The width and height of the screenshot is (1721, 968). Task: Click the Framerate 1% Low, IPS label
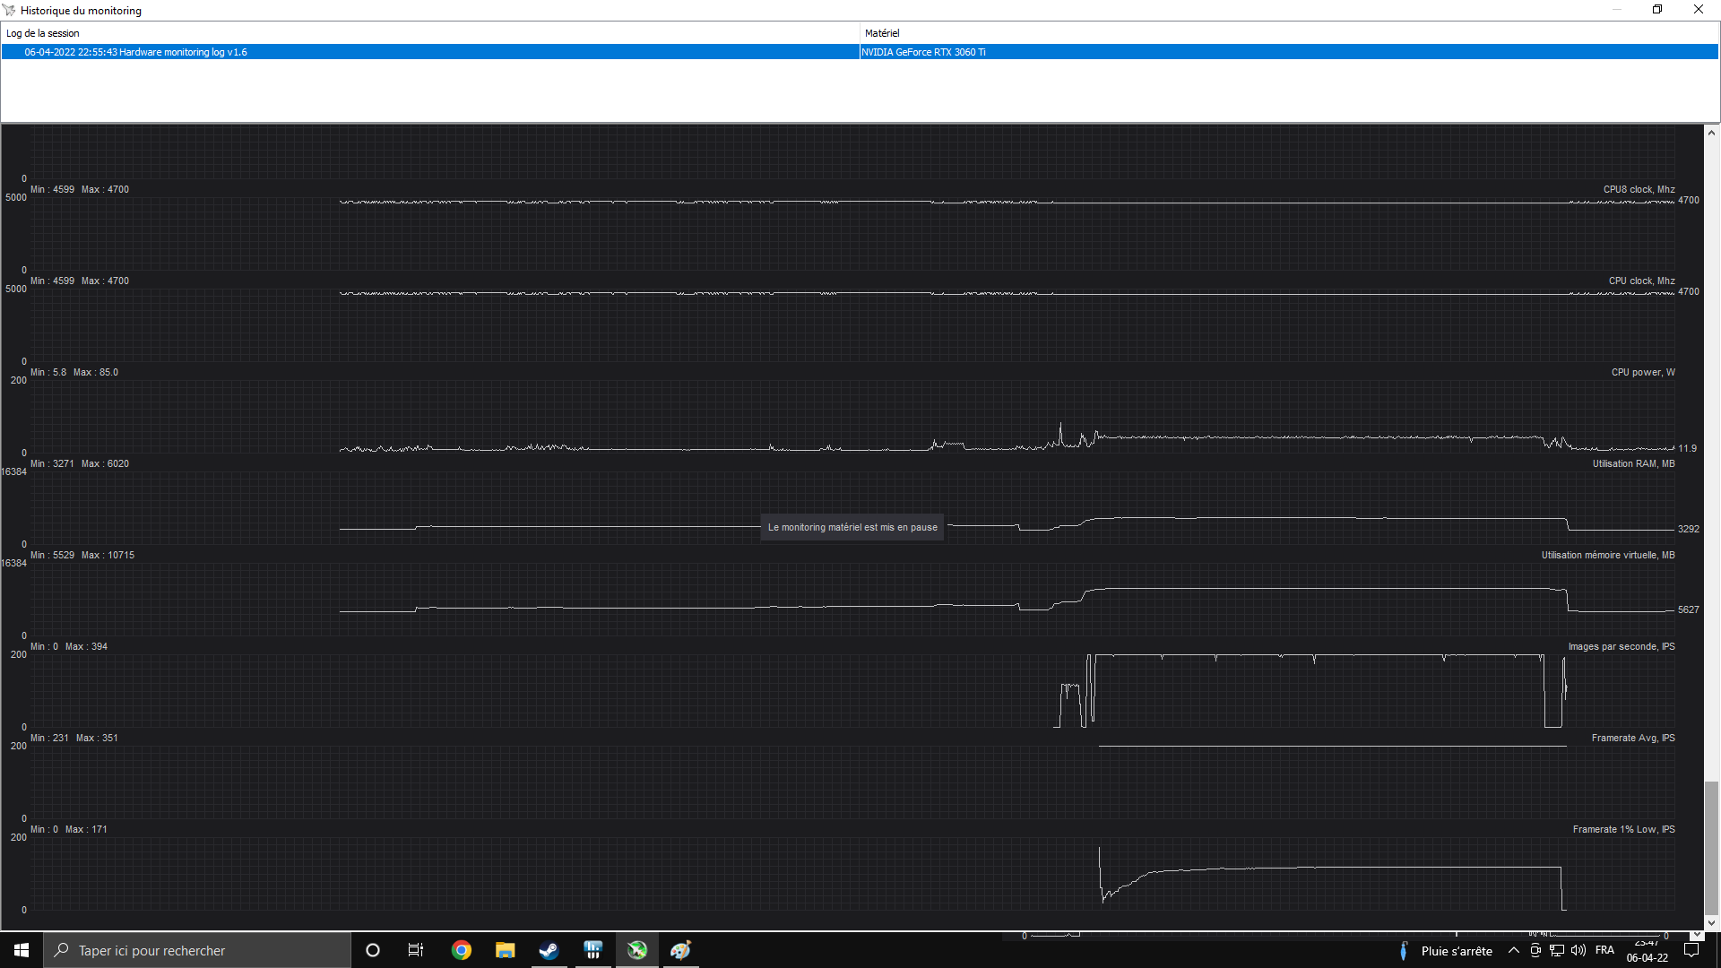[1623, 830]
